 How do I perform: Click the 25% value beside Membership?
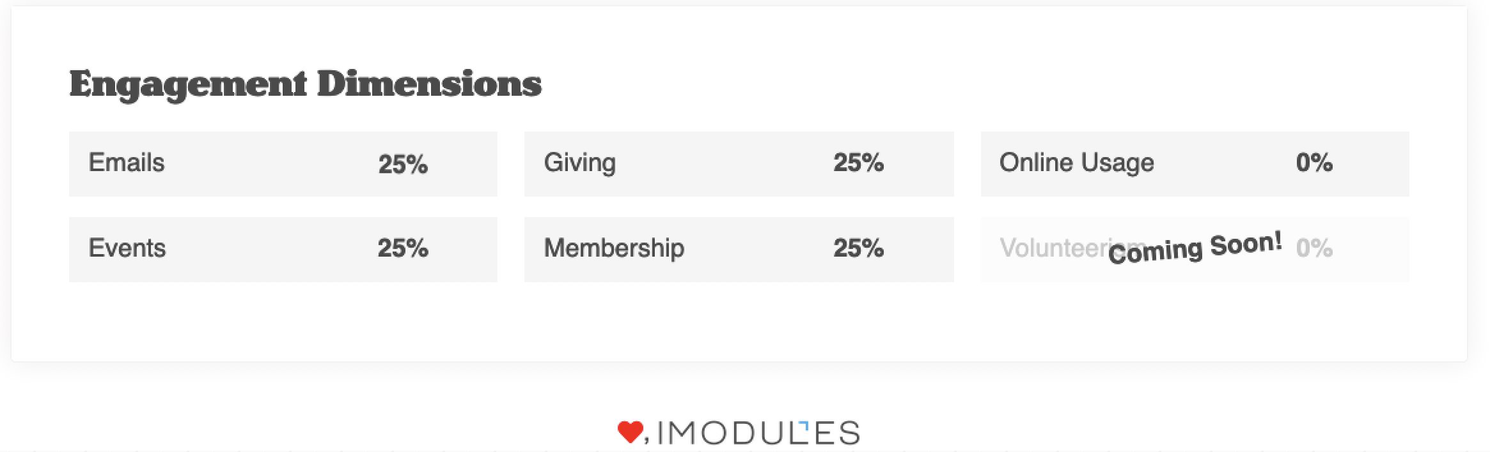[858, 248]
